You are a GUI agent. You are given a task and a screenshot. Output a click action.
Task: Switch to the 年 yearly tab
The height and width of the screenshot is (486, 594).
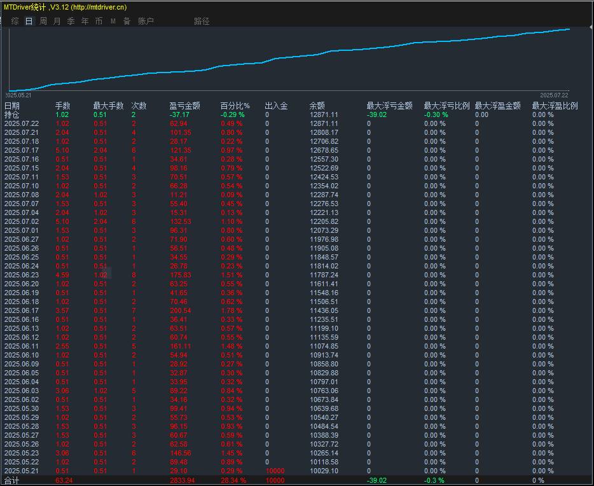(x=85, y=21)
